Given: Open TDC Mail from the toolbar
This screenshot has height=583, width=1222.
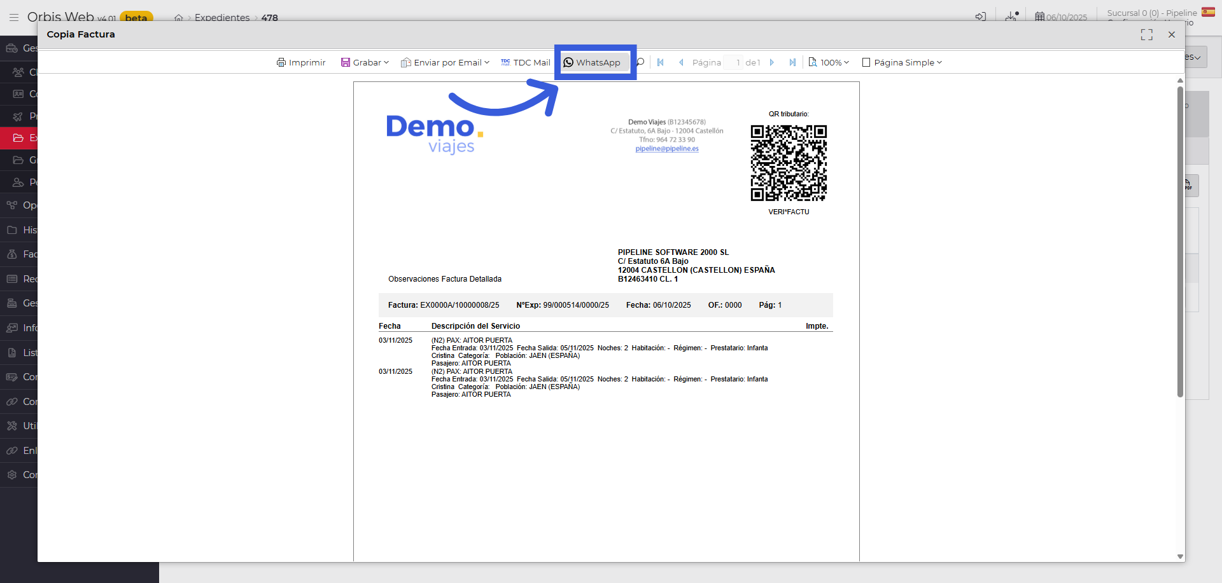Looking at the screenshot, I should point(525,62).
